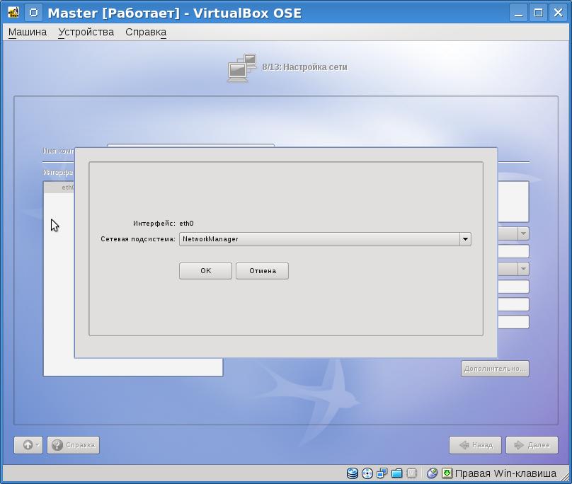The height and width of the screenshot is (484, 572).
Task: Click the Назад navigation button
Action: pos(476,445)
